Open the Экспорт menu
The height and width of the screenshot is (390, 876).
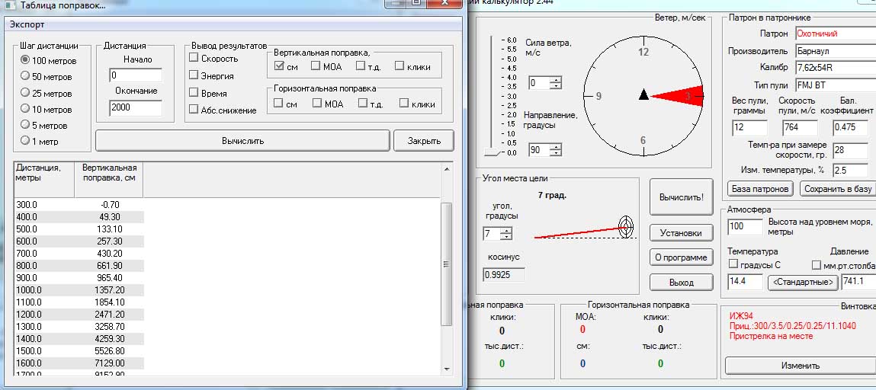click(27, 24)
